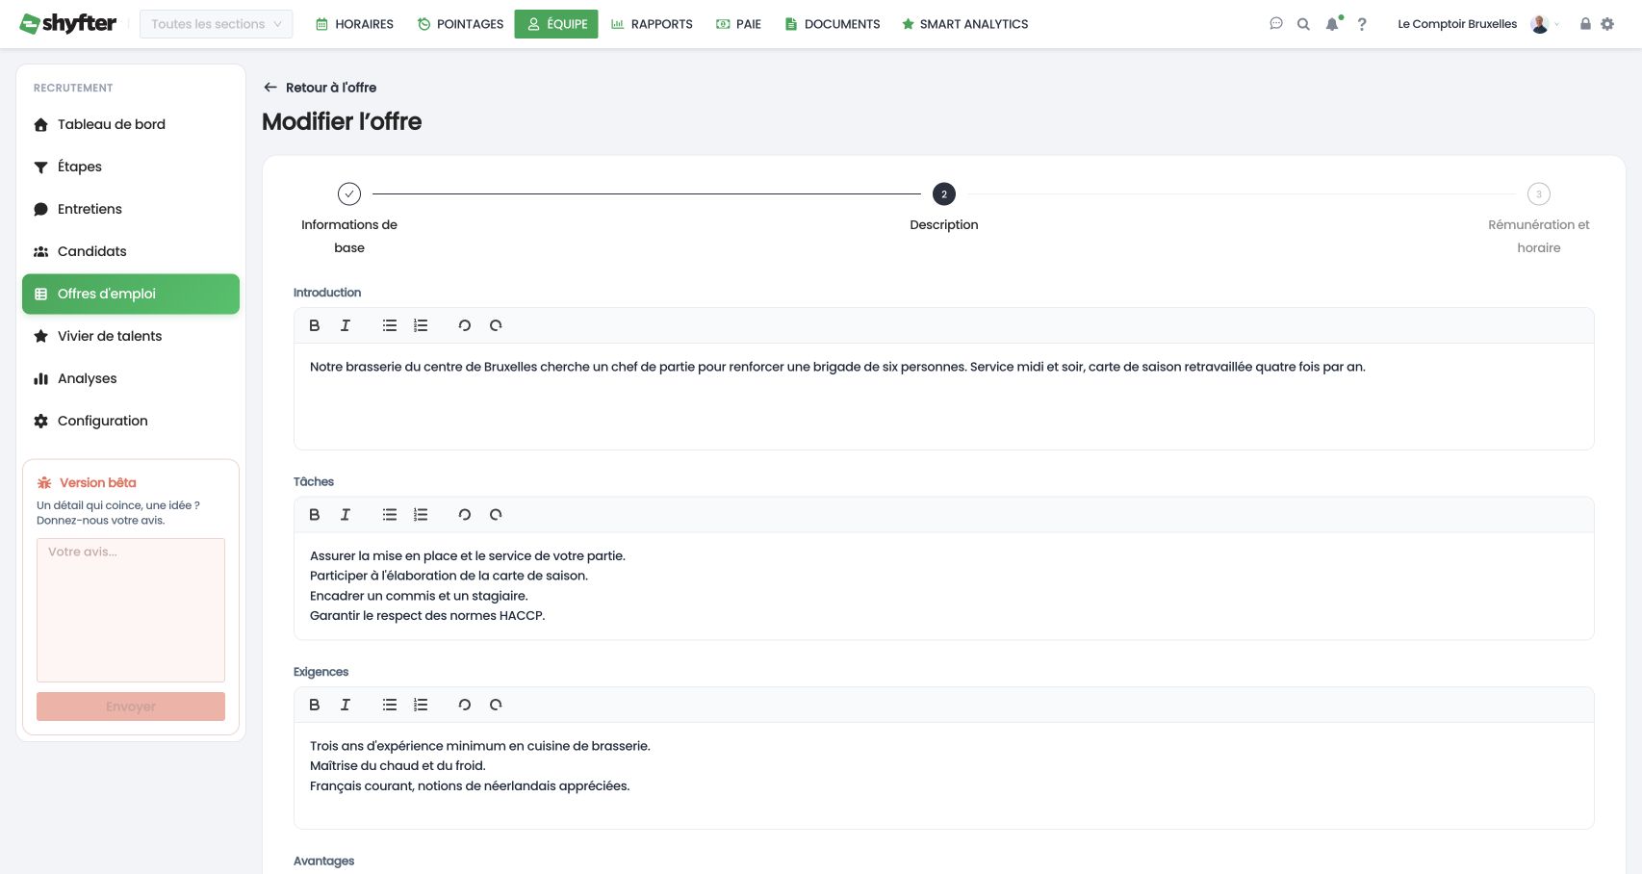Insert numbered list in Introduction editor
Viewport: 1642px width, 874px height.
pos(421,325)
